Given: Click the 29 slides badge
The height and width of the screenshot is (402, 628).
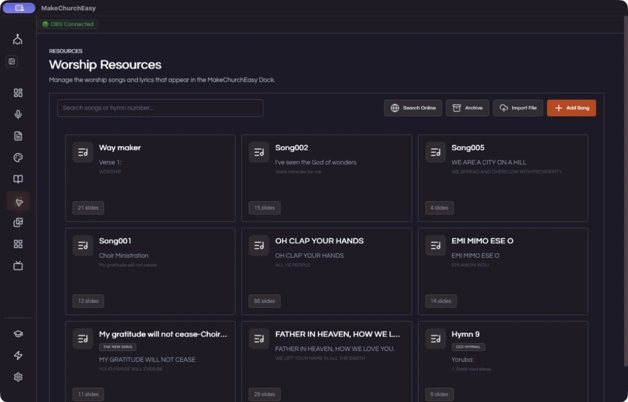Looking at the screenshot, I should [265, 394].
